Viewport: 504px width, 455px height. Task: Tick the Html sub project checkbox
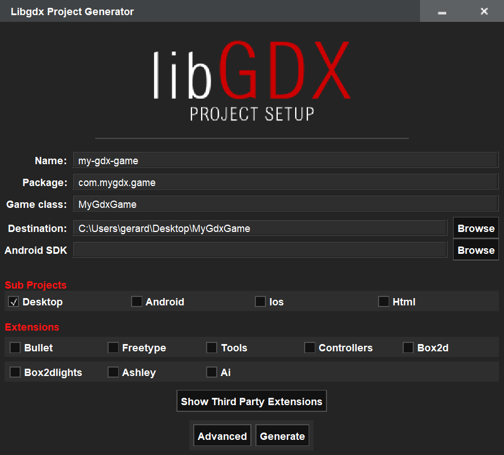click(384, 302)
